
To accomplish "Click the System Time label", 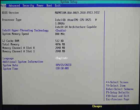I will pyautogui.click(x=10, y=69).
